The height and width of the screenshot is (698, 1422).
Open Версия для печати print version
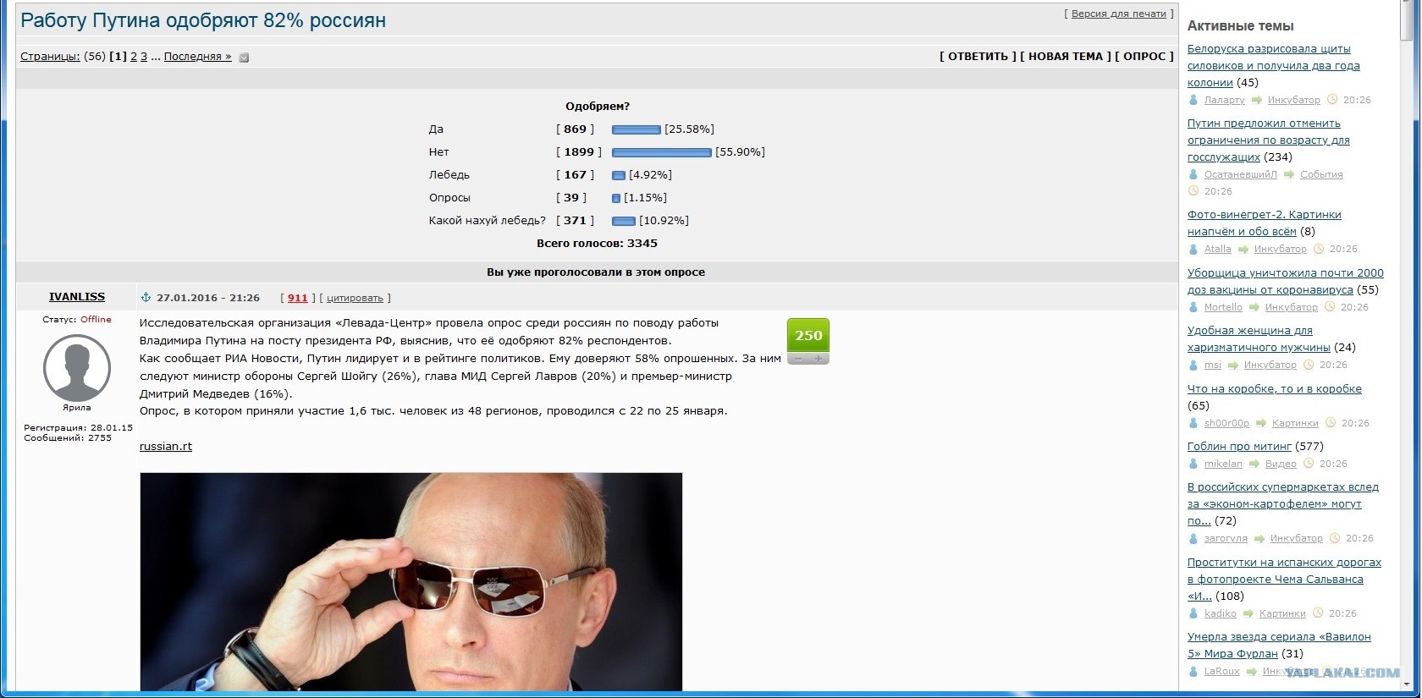[1119, 14]
